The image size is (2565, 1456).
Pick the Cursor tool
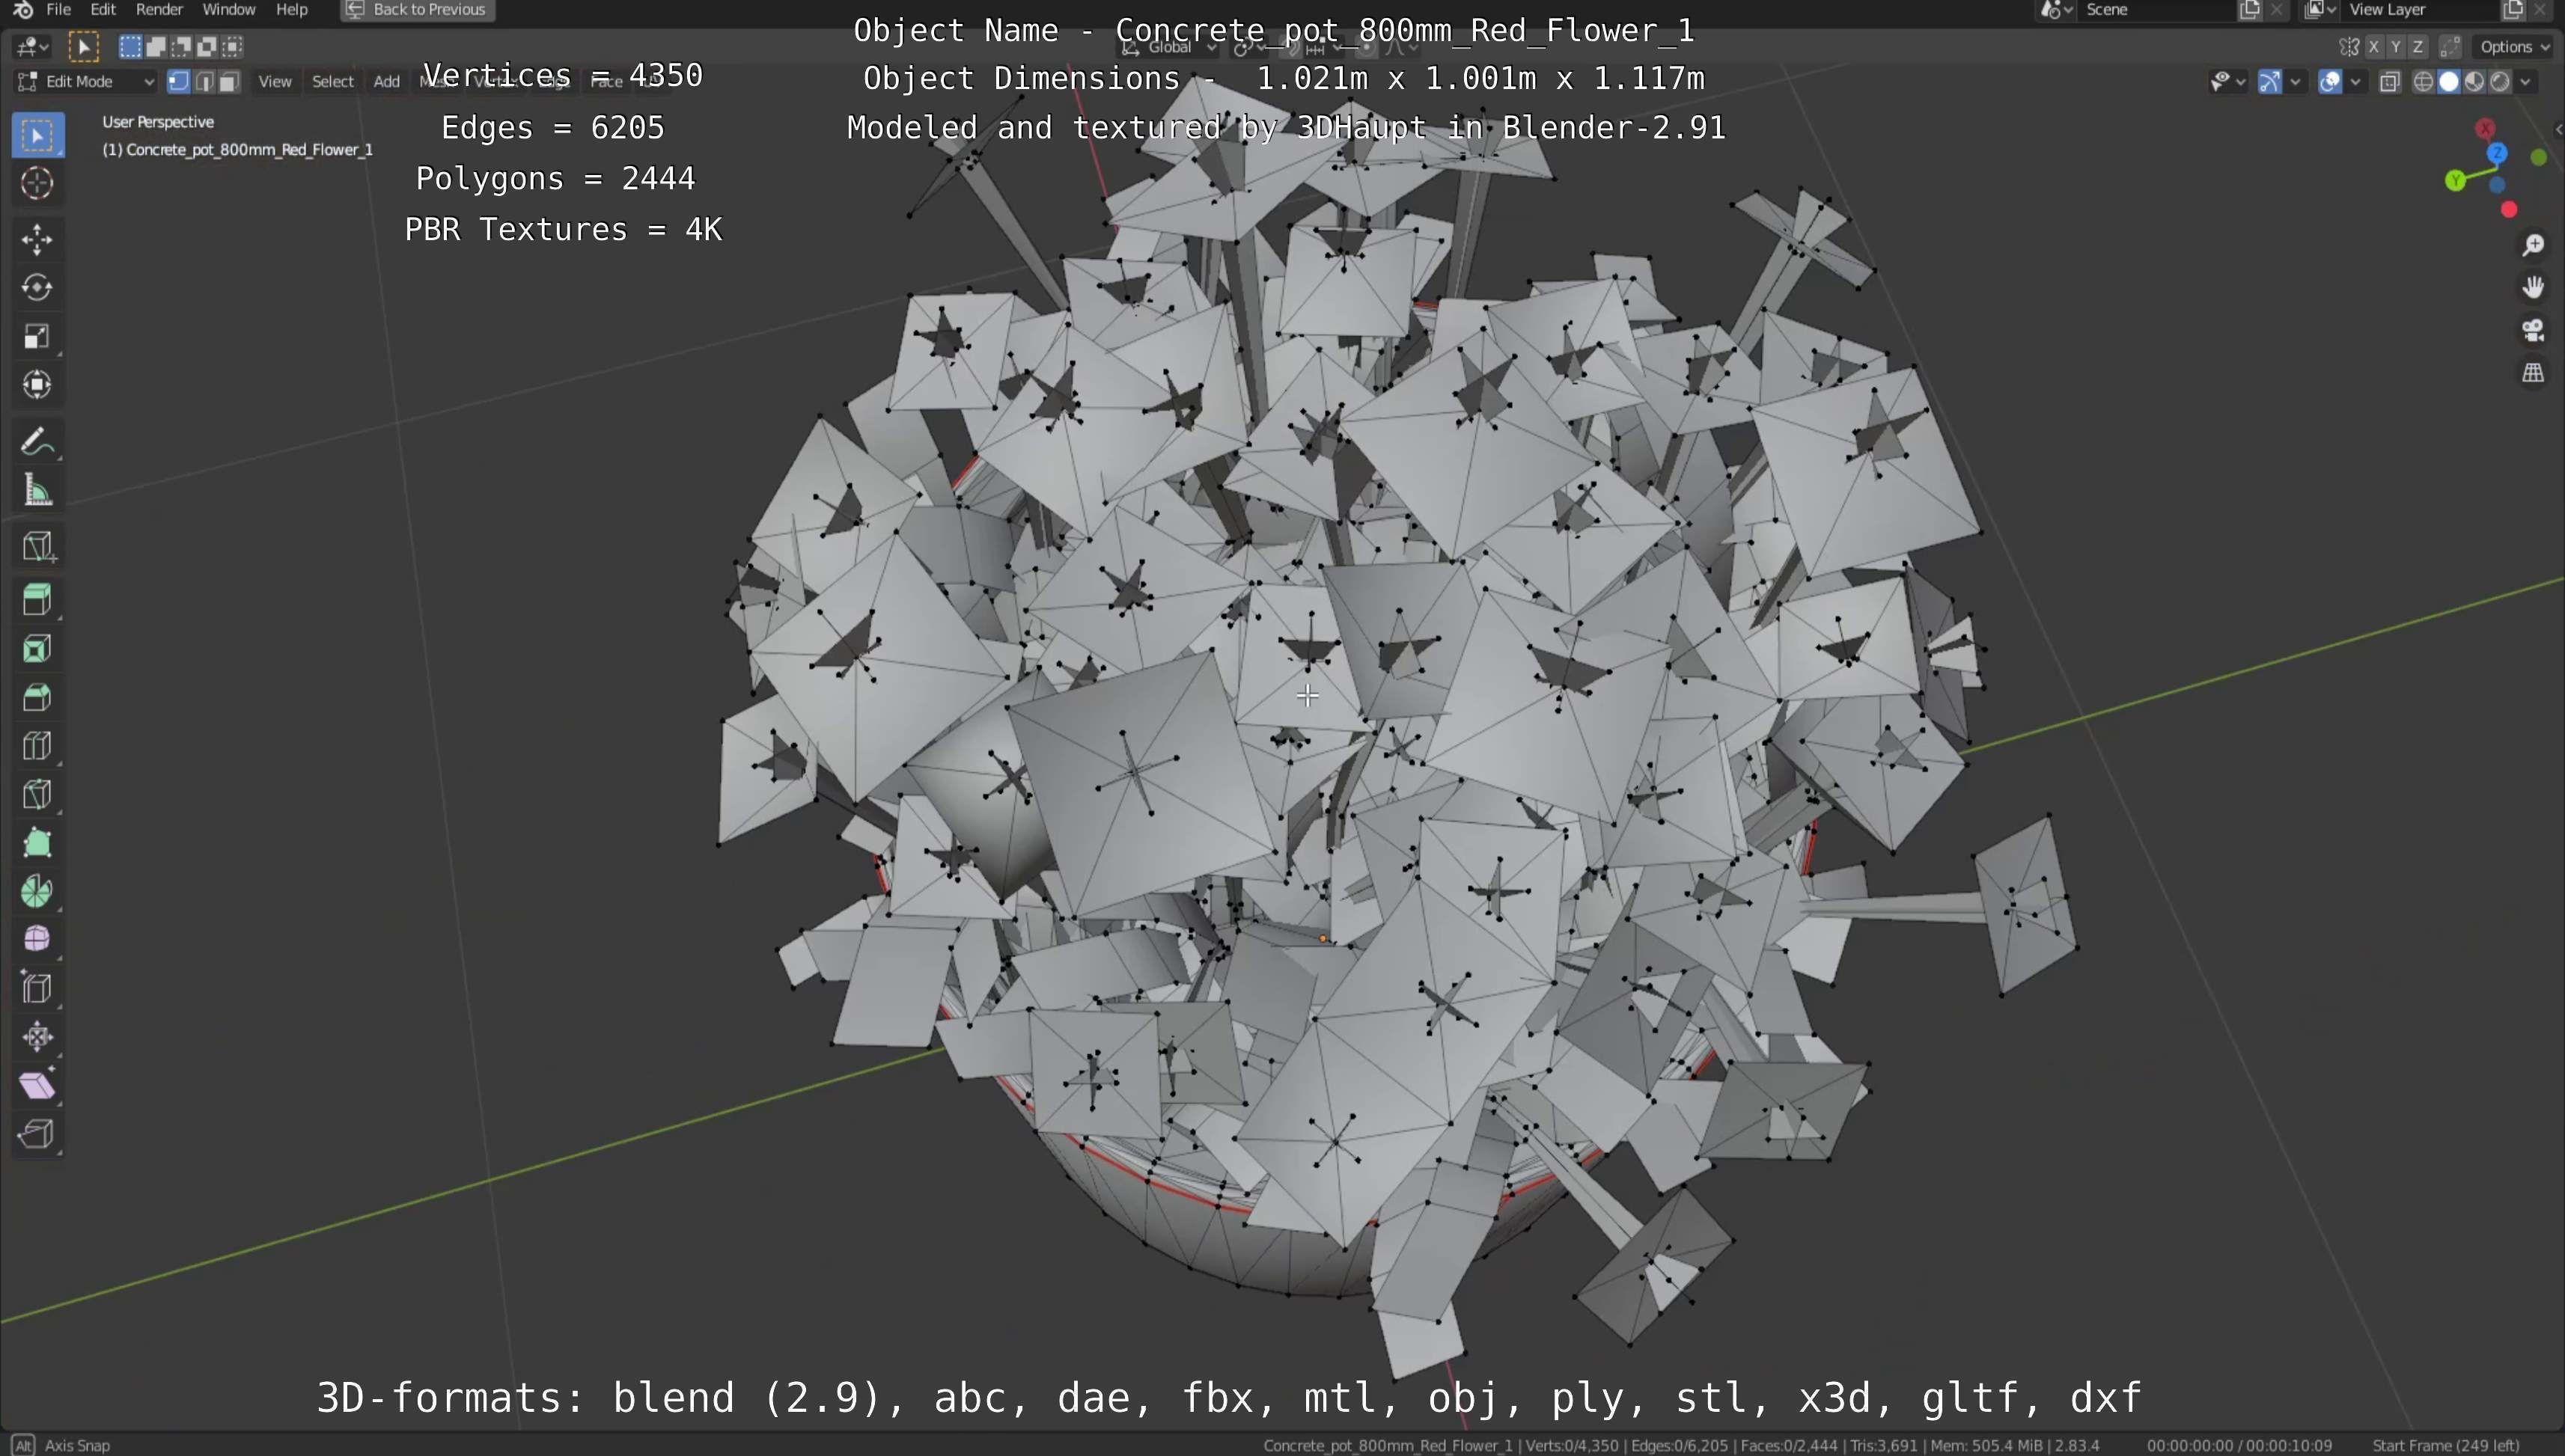pos(37,183)
